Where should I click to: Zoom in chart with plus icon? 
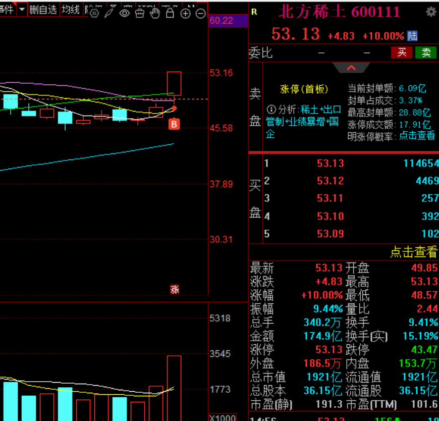185,14
